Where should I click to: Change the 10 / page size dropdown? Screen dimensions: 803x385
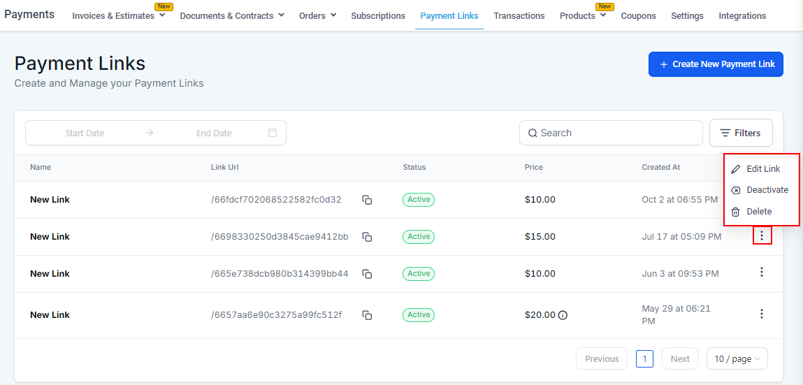pyautogui.click(x=737, y=359)
